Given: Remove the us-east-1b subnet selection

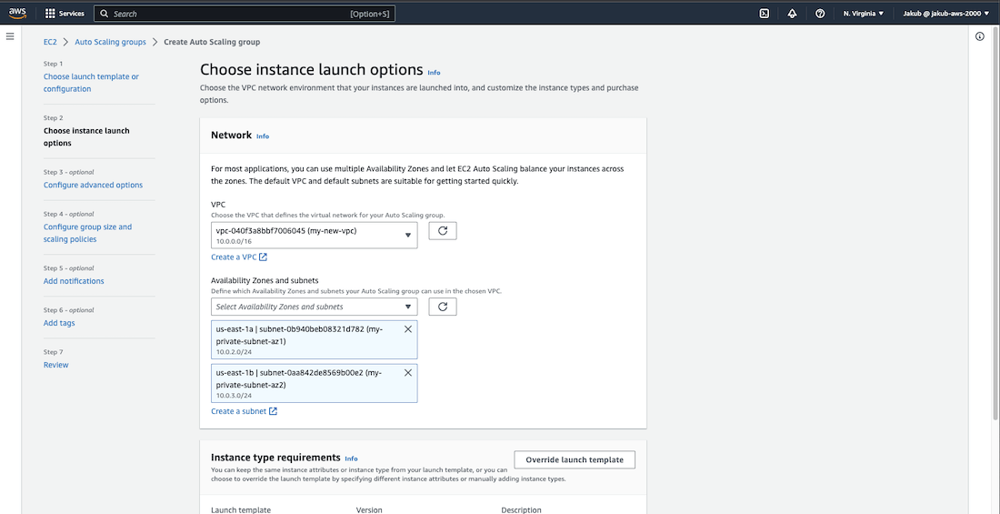Looking at the screenshot, I should click(x=407, y=373).
